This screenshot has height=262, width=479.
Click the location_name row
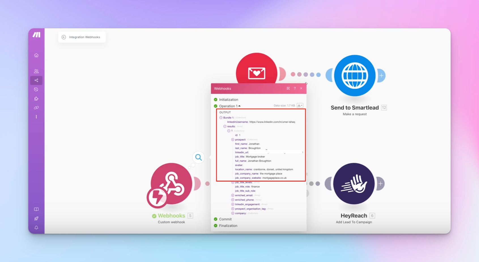pyautogui.click(x=264, y=169)
